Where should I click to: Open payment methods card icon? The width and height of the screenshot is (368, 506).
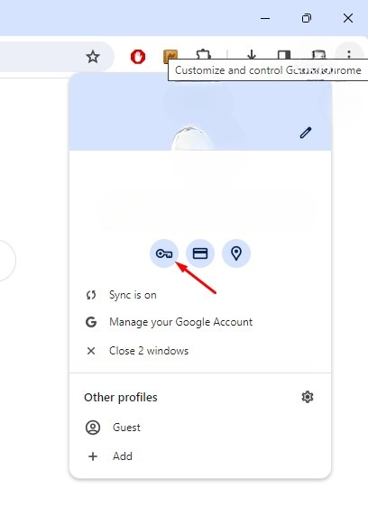200,253
